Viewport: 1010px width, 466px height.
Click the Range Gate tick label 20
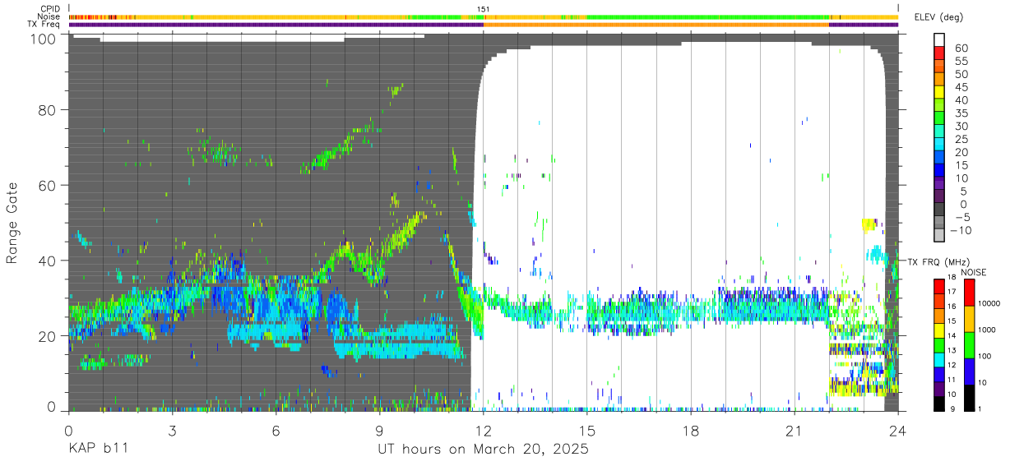click(x=48, y=336)
